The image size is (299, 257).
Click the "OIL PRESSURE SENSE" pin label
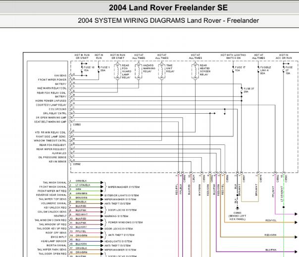52,158
